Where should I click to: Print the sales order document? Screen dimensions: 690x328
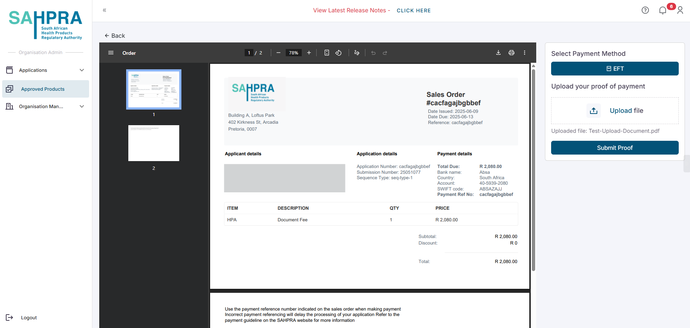pyautogui.click(x=512, y=53)
